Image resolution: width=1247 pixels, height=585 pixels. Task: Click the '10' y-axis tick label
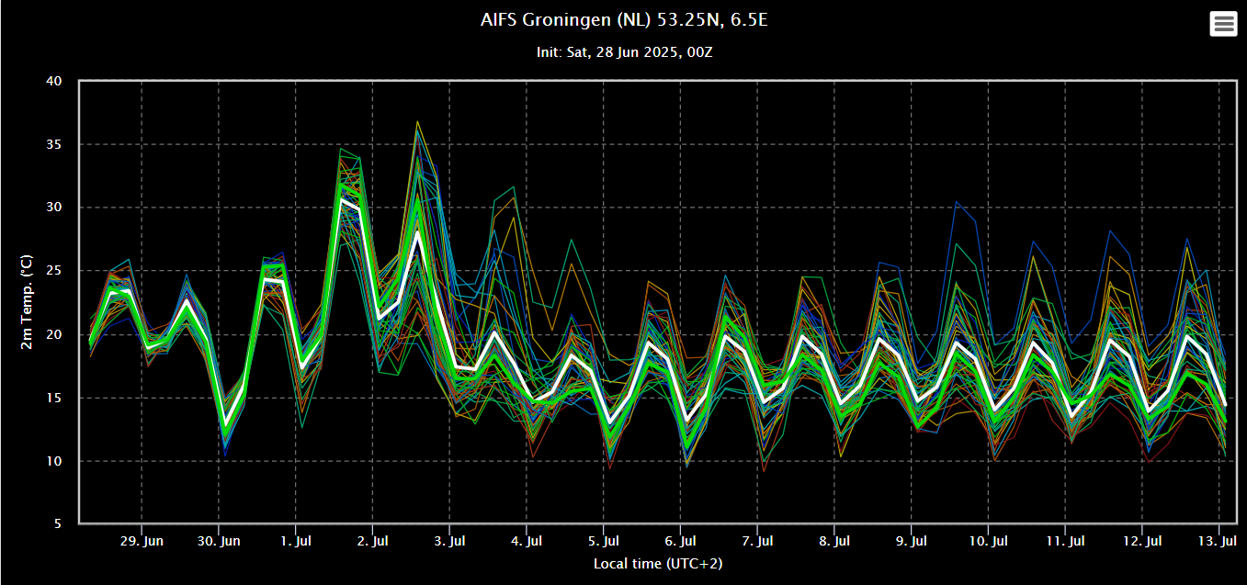pos(53,461)
